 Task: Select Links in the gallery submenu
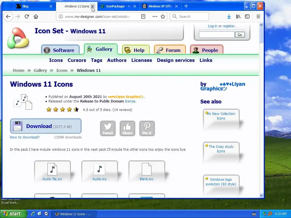[x=206, y=60]
